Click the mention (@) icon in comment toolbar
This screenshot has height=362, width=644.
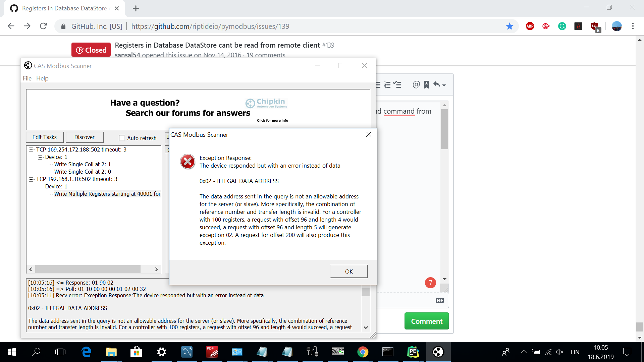click(x=416, y=84)
